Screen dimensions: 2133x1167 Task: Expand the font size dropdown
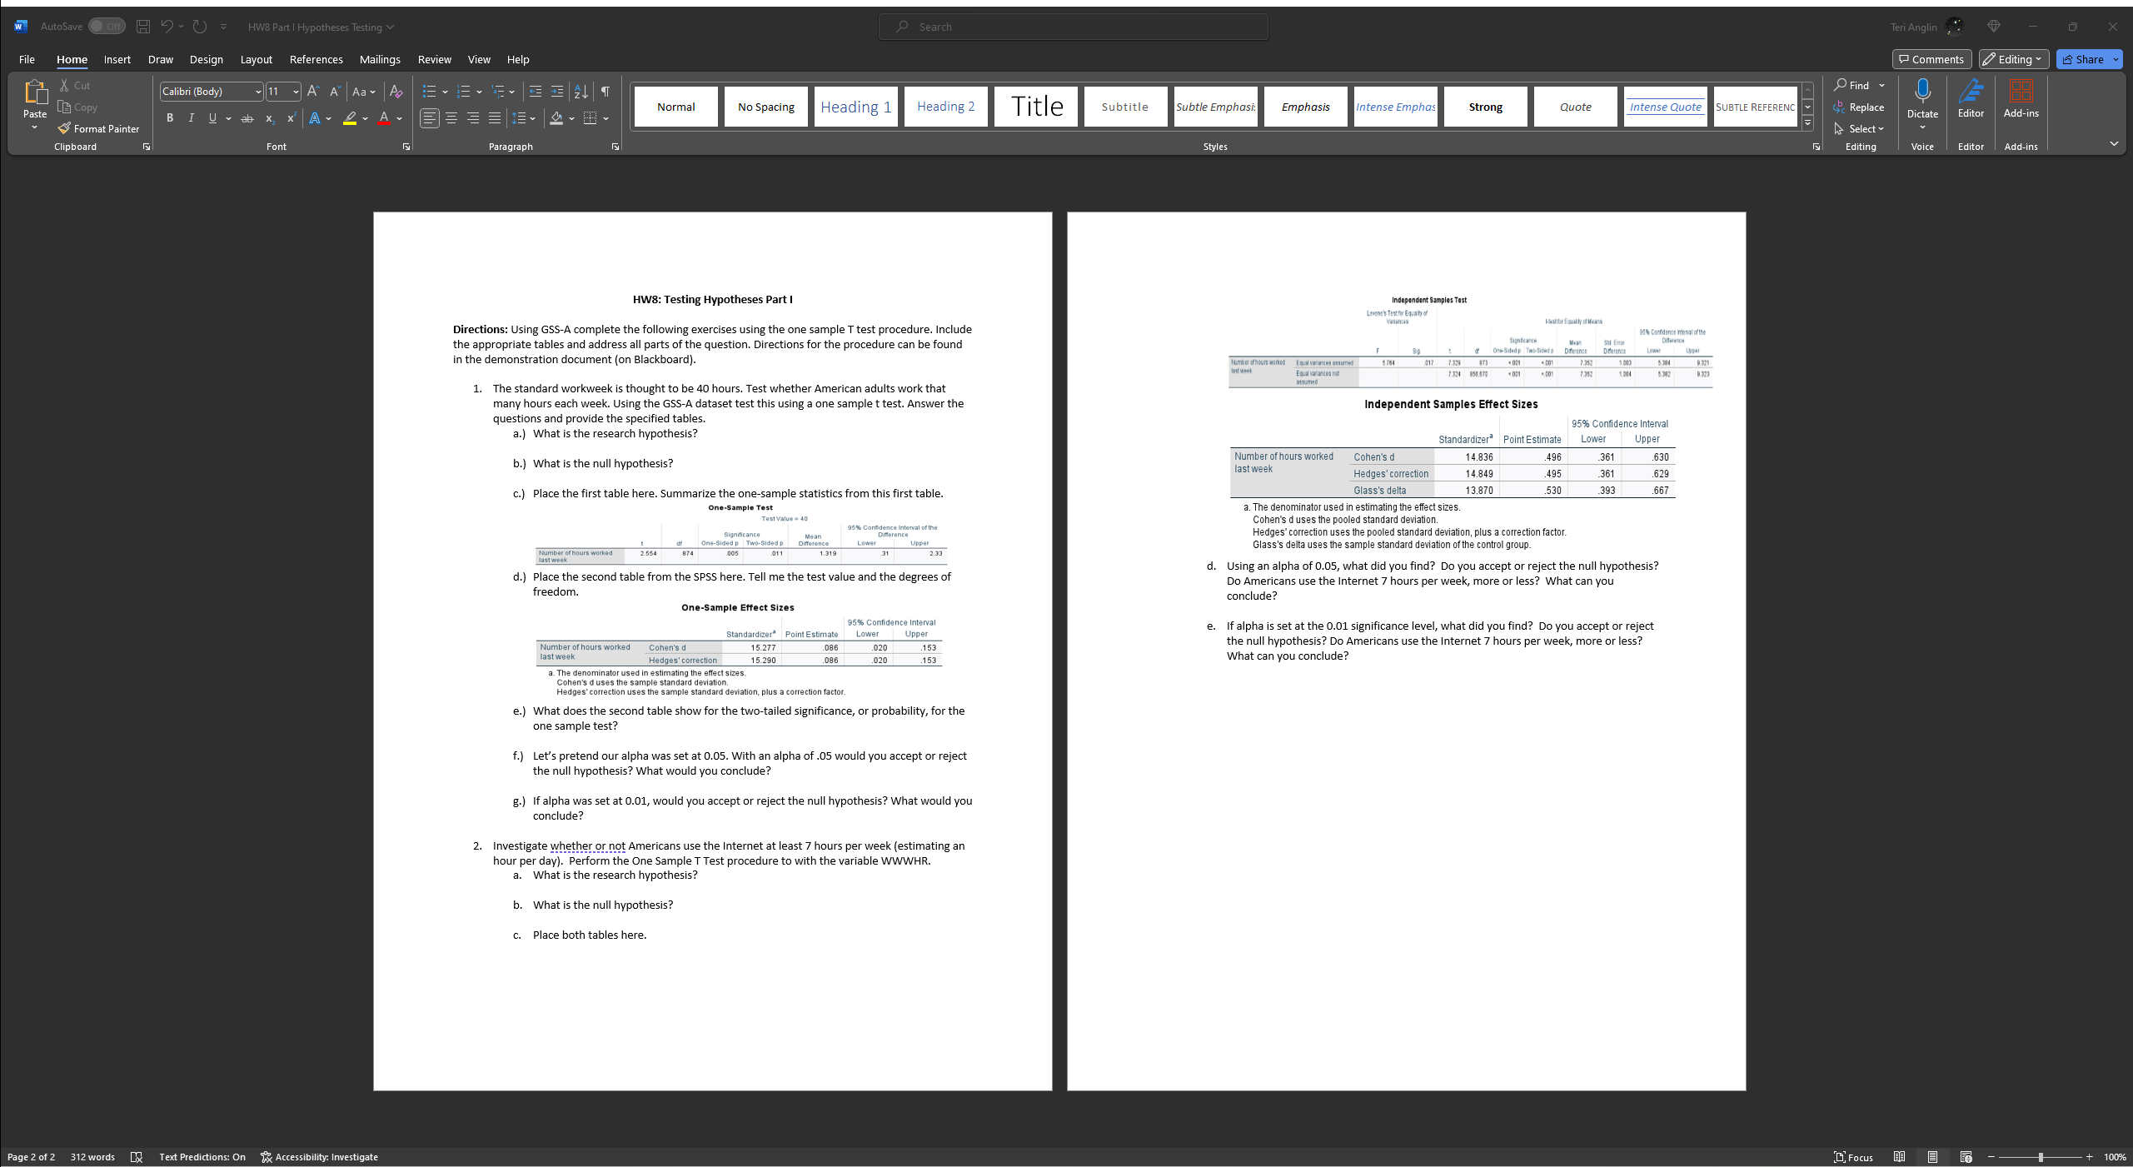tap(296, 92)
